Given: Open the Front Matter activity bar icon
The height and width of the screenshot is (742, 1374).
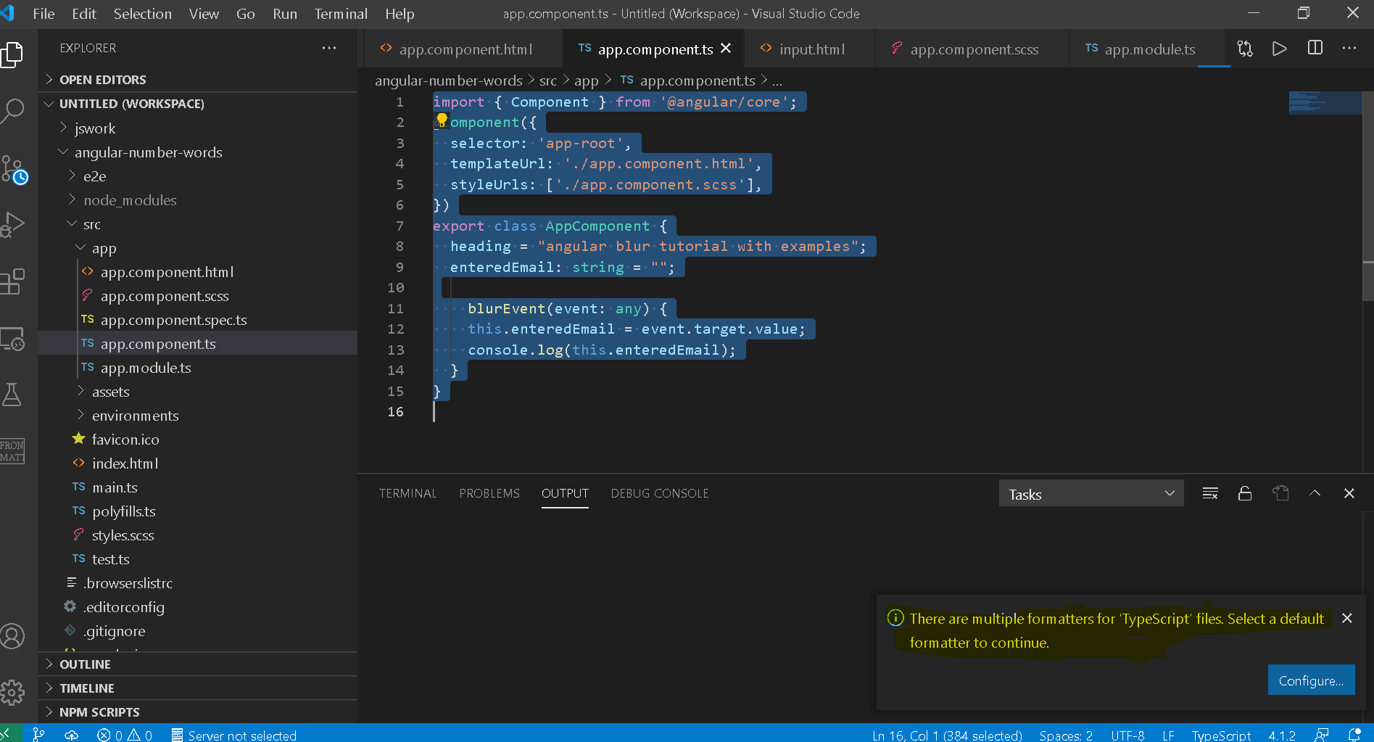Looking at the screenshot, I should [x=12, y=451].
